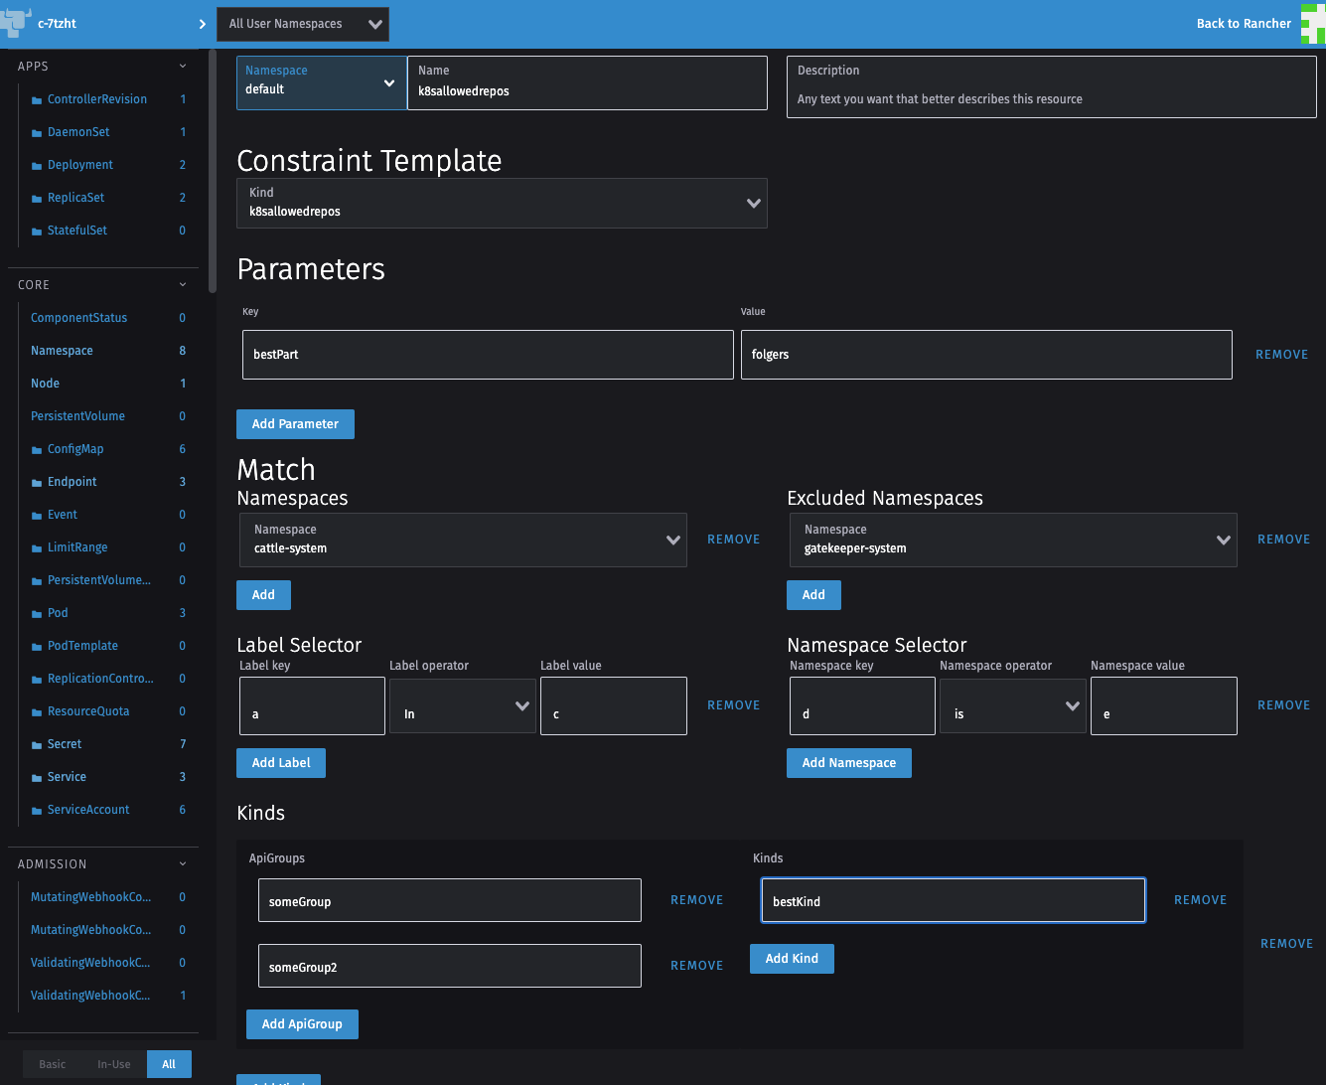Go Back to Rancher

(x=1243, y=23)
